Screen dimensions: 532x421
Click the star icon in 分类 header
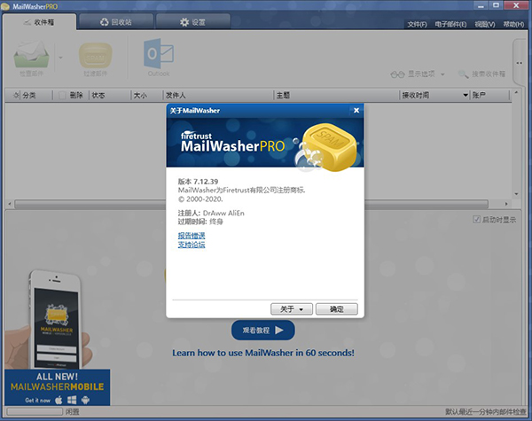16,96
